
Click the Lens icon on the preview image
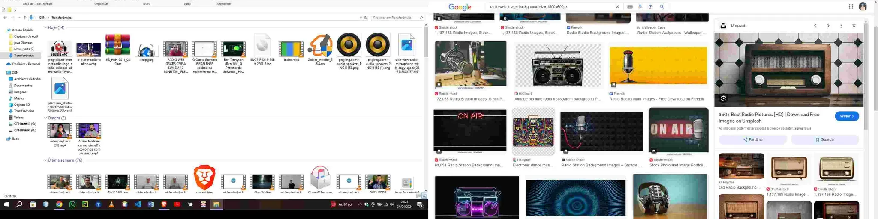tap(724, 98)
